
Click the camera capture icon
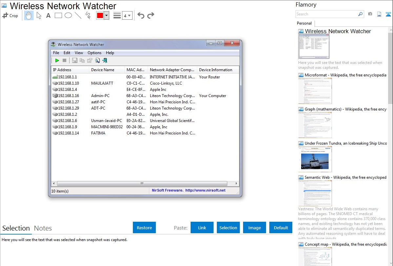(x=370, y=14)
